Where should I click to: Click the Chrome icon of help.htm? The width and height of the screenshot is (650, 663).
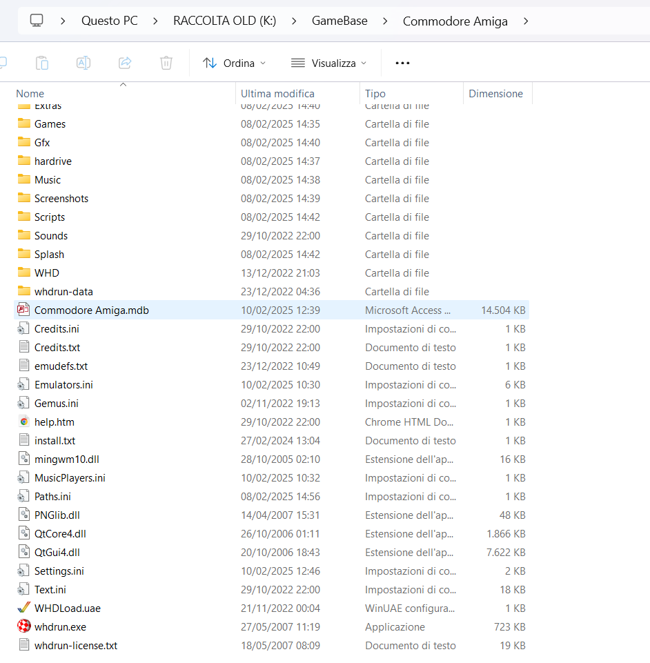[24, 422]
